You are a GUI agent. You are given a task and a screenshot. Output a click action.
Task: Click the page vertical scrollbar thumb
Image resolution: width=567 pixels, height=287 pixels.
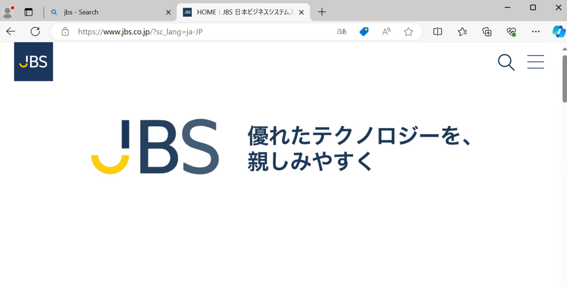[564, 78]
